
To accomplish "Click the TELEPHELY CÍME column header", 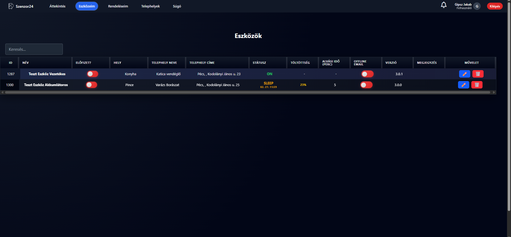I will 217,63.
